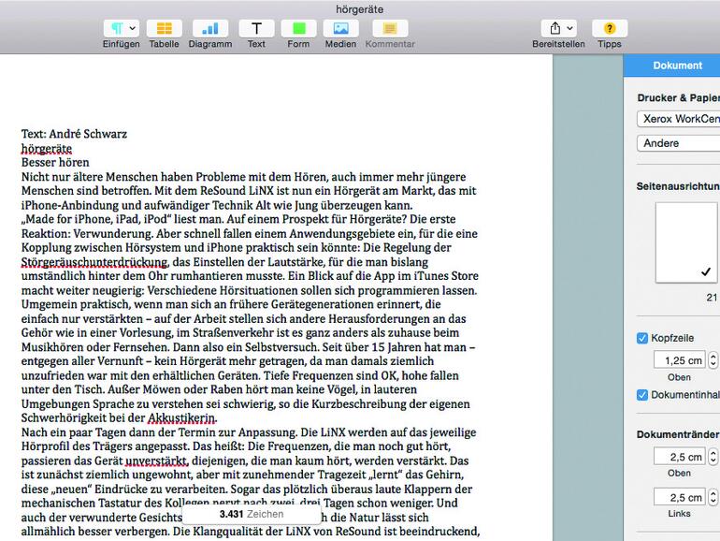720x541 pixels.
Task: Click the 'Drucker & Papier' section label
Action: [678, 97]
